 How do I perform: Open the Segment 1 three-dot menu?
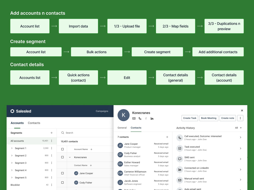tap(52, 148)
